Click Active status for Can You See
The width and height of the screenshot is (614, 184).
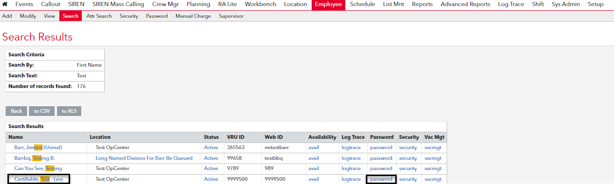(211, 169)
